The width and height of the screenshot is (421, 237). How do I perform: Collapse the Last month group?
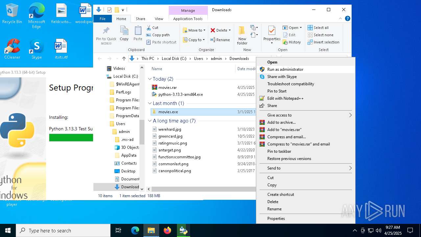(x=150, y=103)
